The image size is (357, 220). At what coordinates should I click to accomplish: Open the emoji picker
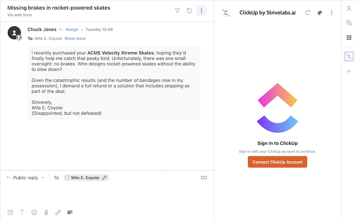pyautogui.click(x=34, y=212)
